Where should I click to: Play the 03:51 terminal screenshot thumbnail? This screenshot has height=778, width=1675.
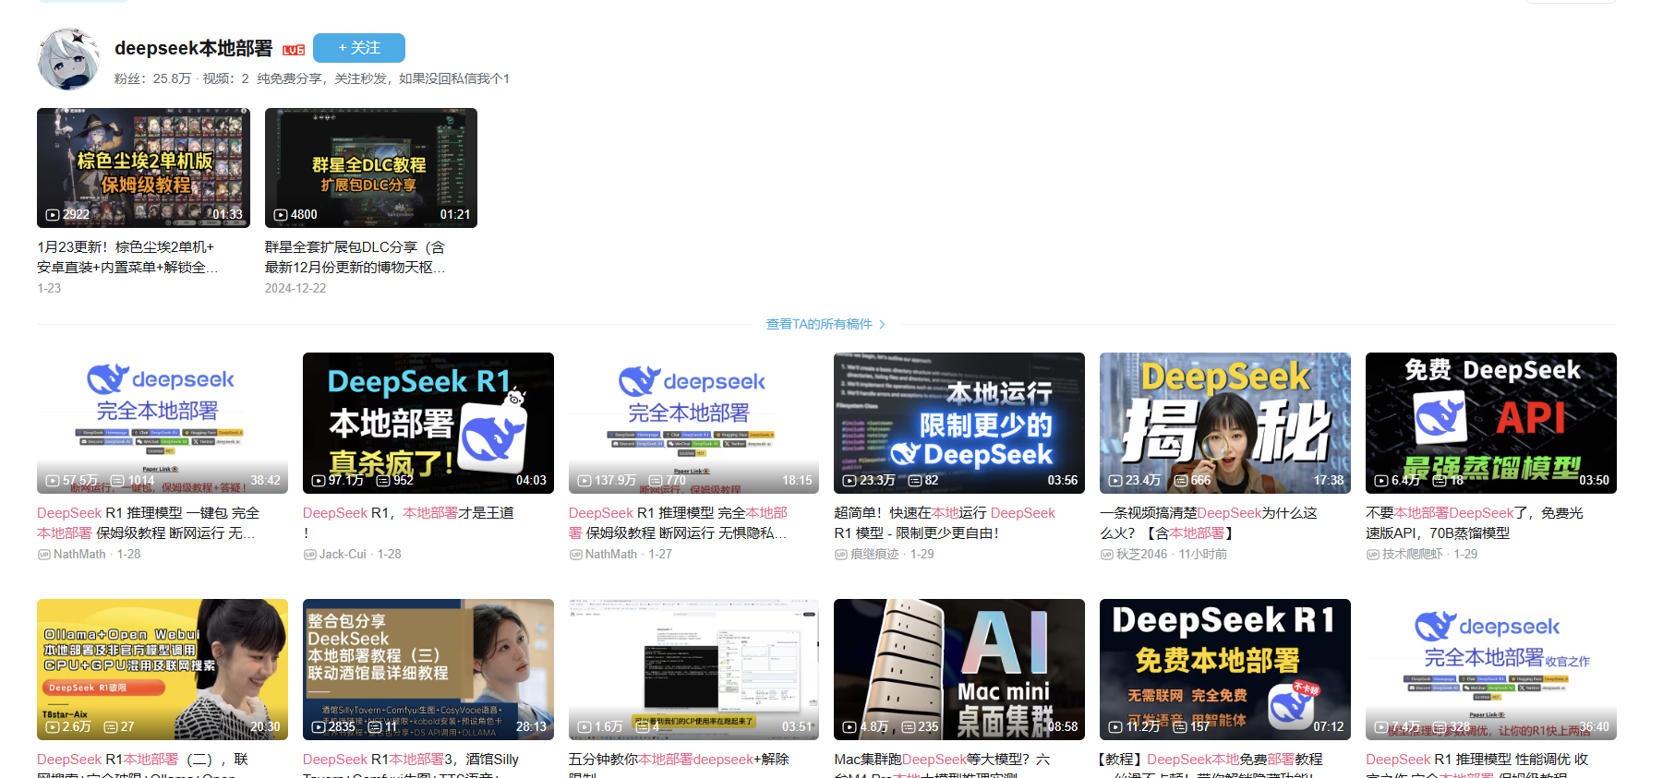(693, 669)
